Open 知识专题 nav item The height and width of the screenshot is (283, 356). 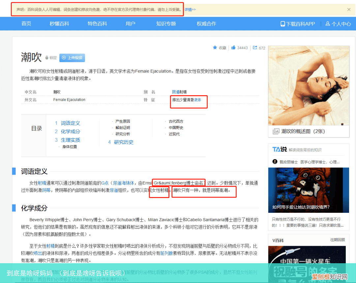pos(166,24)
